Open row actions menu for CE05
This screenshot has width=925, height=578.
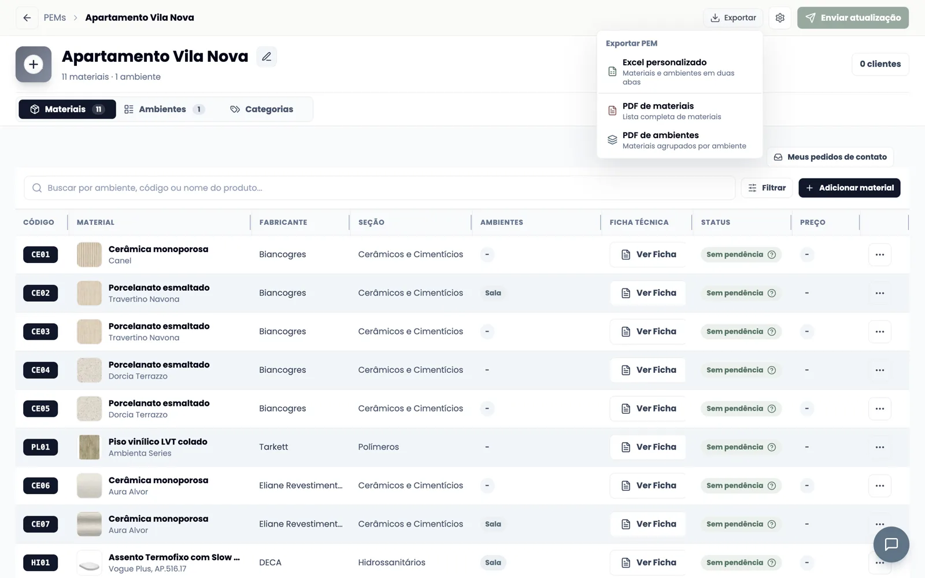point(879,409)
